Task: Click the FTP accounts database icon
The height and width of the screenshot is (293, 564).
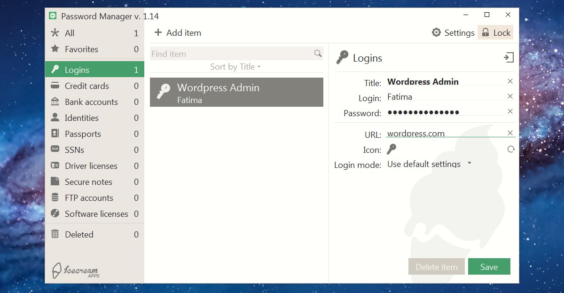Action: pyautogui.click(x=55, y=198)
